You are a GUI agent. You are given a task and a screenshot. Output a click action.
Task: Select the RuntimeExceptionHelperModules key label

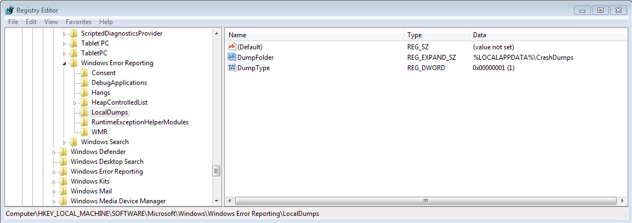[140, 122]
